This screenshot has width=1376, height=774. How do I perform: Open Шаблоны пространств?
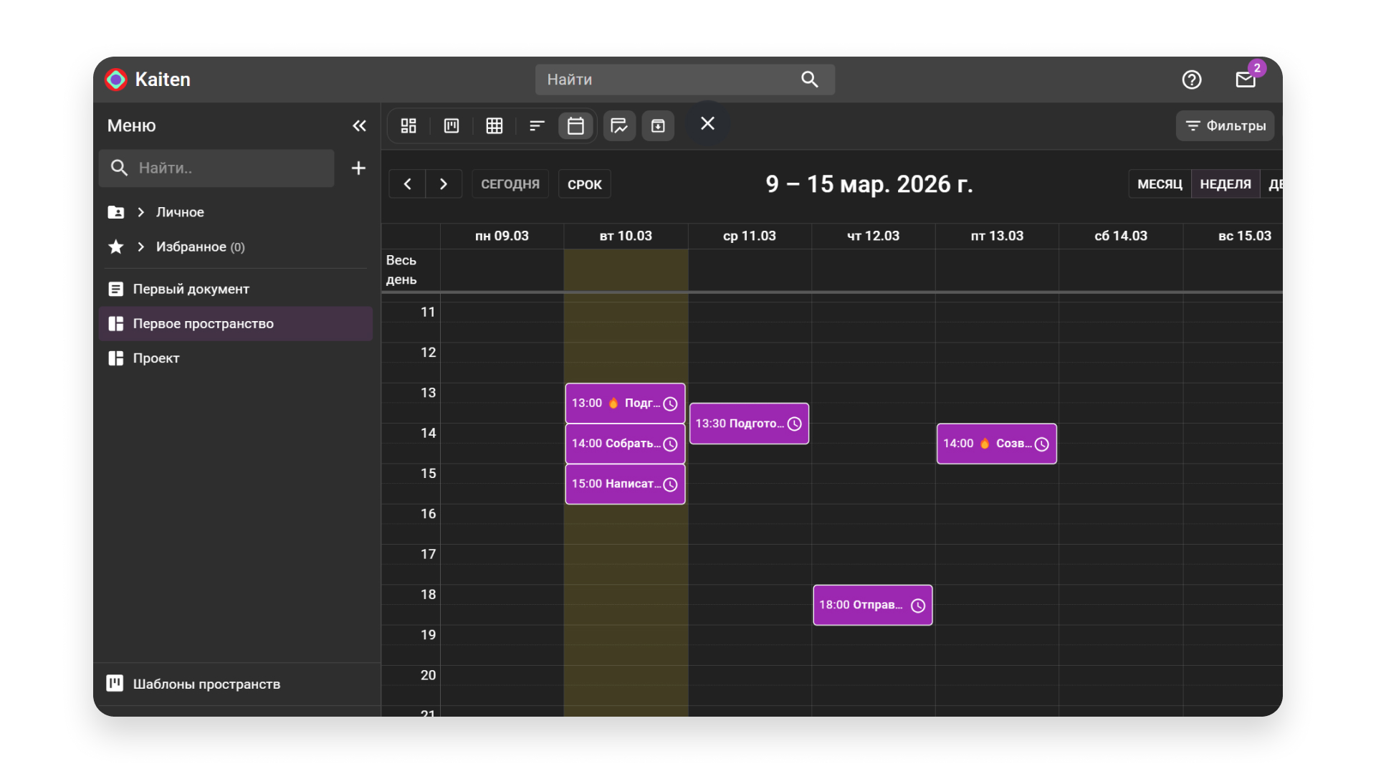coord(236,684)
